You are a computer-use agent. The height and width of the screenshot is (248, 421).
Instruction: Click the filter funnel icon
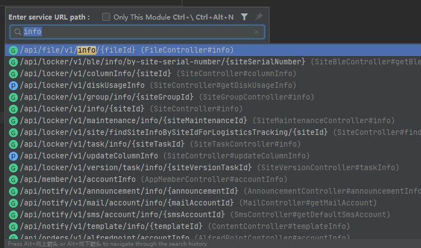click(244, 17)
